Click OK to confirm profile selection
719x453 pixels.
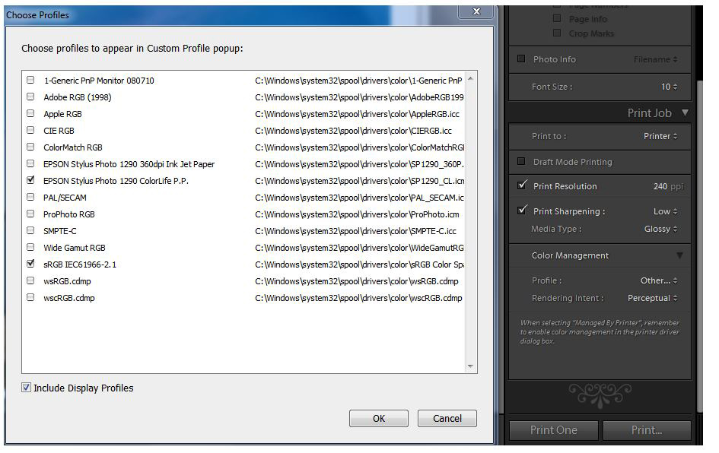point(379,419)
